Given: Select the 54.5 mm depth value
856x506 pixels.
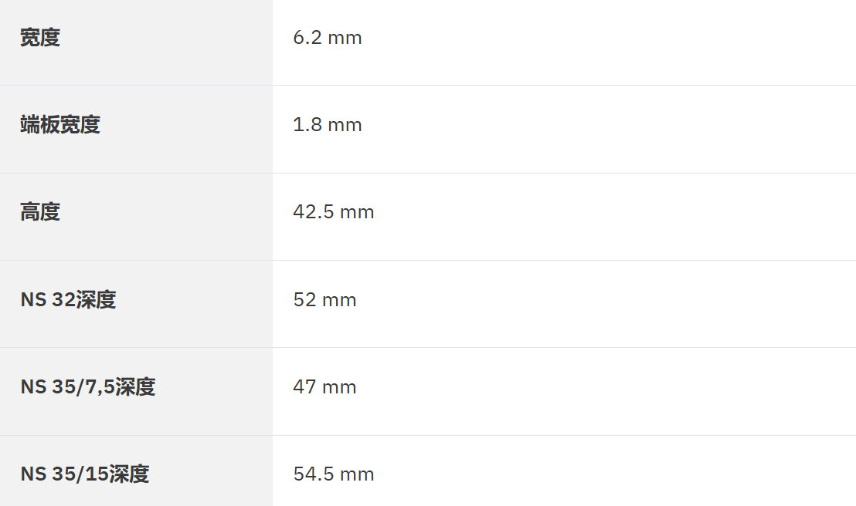Looking at the screenshot, I should [x=334, y=474].
